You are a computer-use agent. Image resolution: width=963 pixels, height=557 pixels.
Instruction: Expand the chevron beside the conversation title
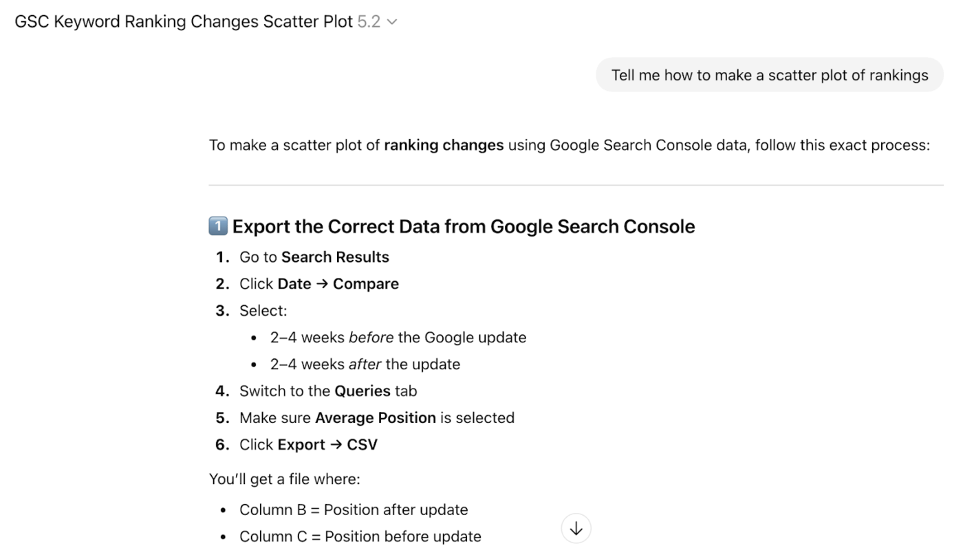[x=391, y=21]
